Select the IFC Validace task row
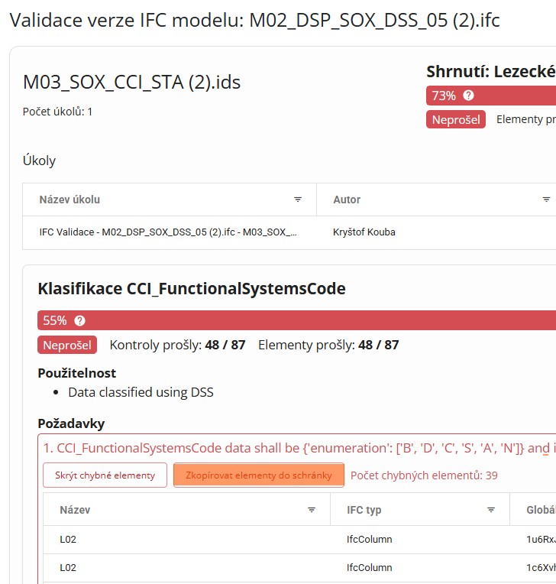Screen dimensions: 556x584 168,232
